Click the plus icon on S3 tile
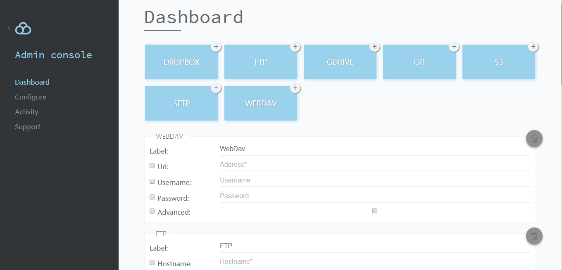 [x=533, y=47]
